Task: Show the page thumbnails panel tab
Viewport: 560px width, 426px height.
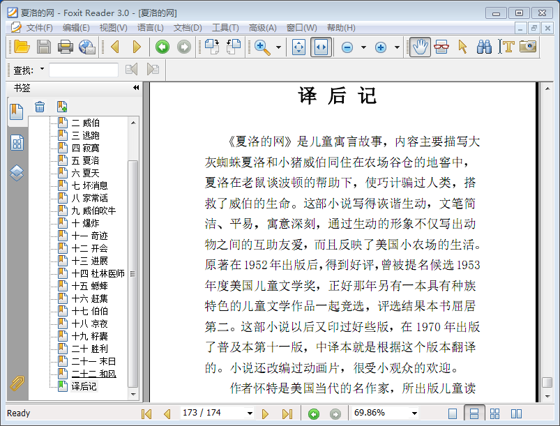Action: tap(17, 143)
